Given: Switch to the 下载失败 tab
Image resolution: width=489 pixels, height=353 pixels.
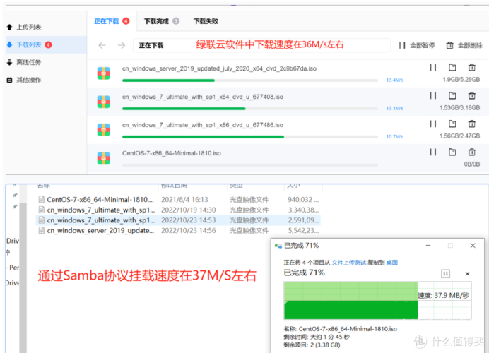Looking at the screenshot, I should 206,21.
